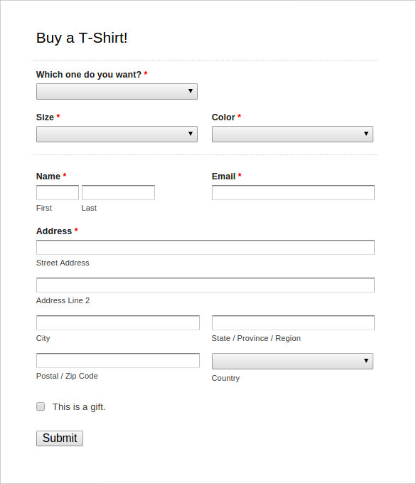This screenshot has height=484, width=416.
Task: Open the 'Which one do you want?' dropdown
Action: click(x=117, y=91)
